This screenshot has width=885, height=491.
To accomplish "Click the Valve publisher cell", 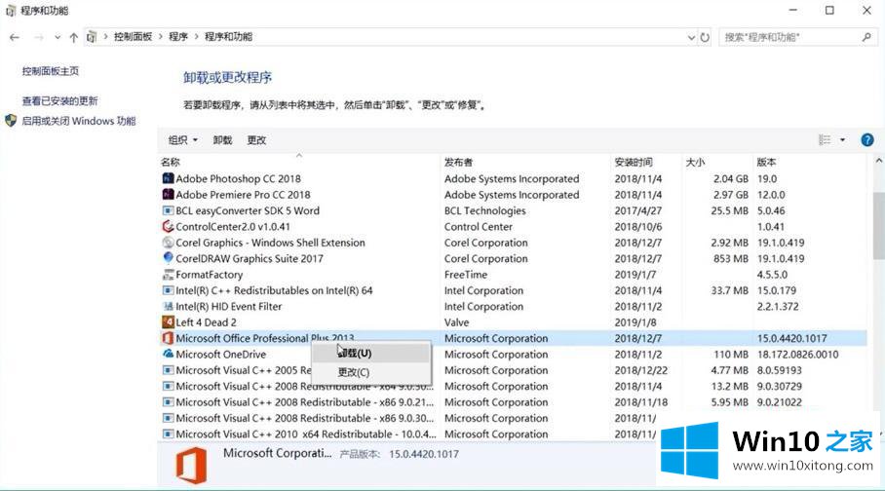I will click(456, 322).
